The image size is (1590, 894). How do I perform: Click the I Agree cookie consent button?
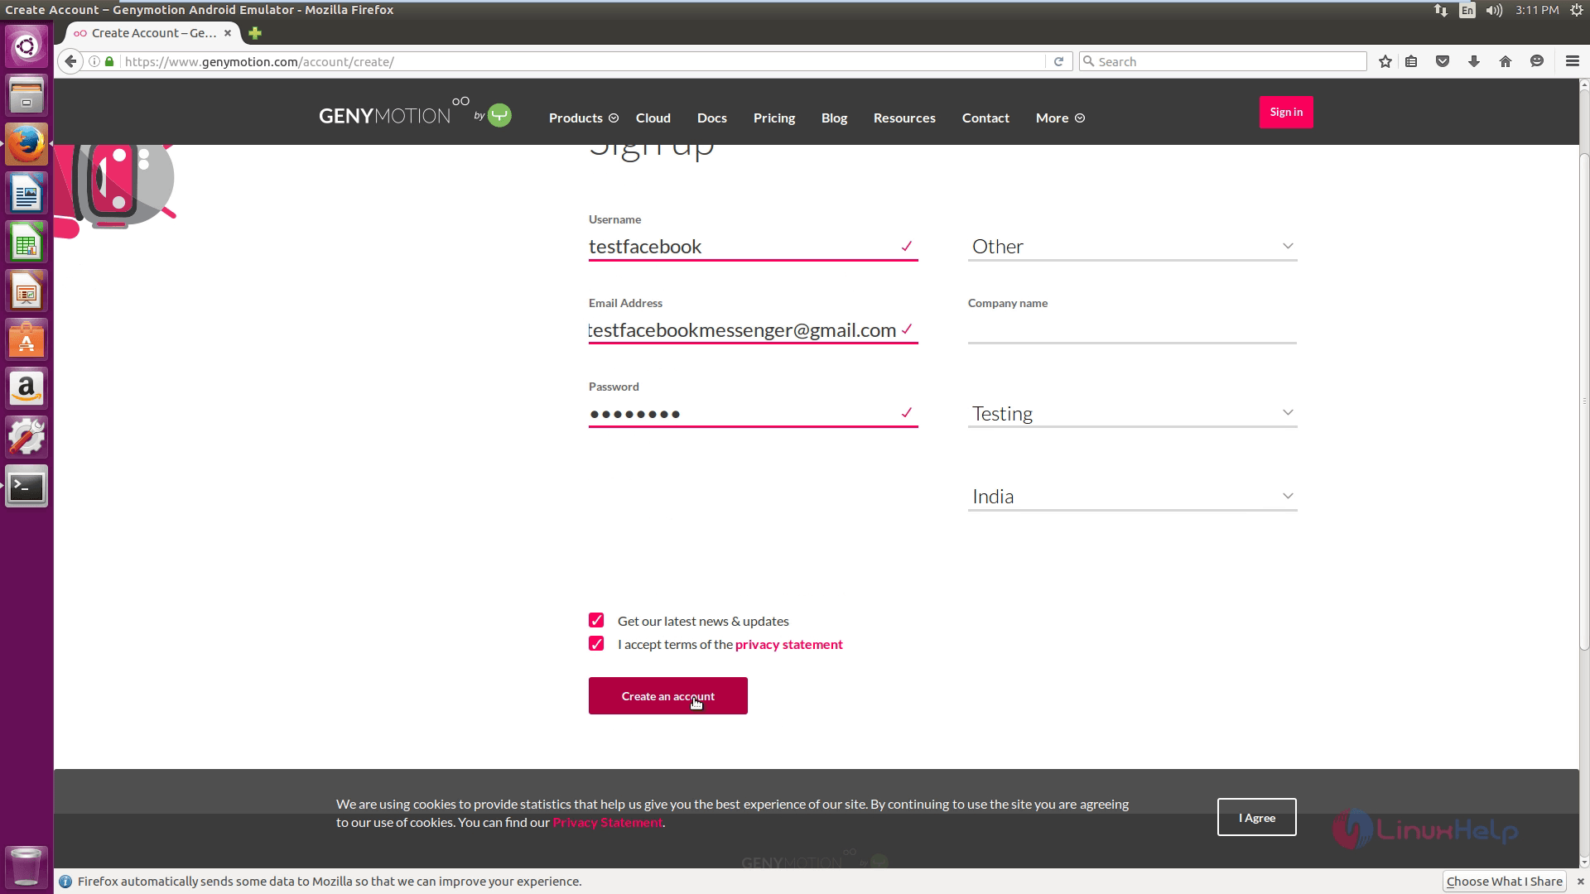pyautogui.click(x=1257, y=818)
